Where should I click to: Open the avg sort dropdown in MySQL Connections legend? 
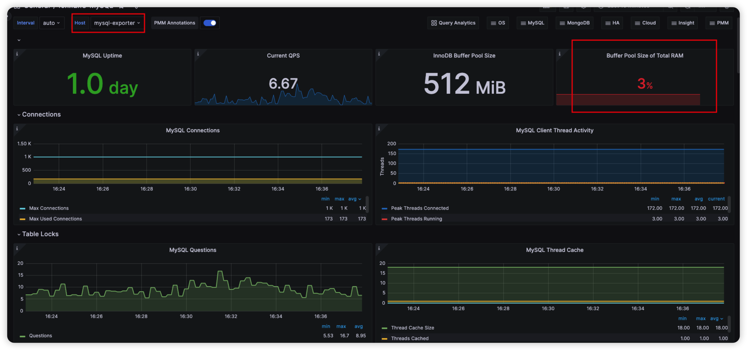[355, 199]
